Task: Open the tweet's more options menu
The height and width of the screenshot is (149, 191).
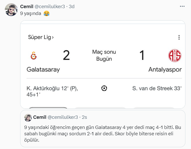Action: point(182,6)
